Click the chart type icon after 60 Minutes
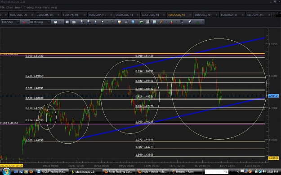Screen dimensions: 281x175 pyautogui.click(x=56, y=22)
